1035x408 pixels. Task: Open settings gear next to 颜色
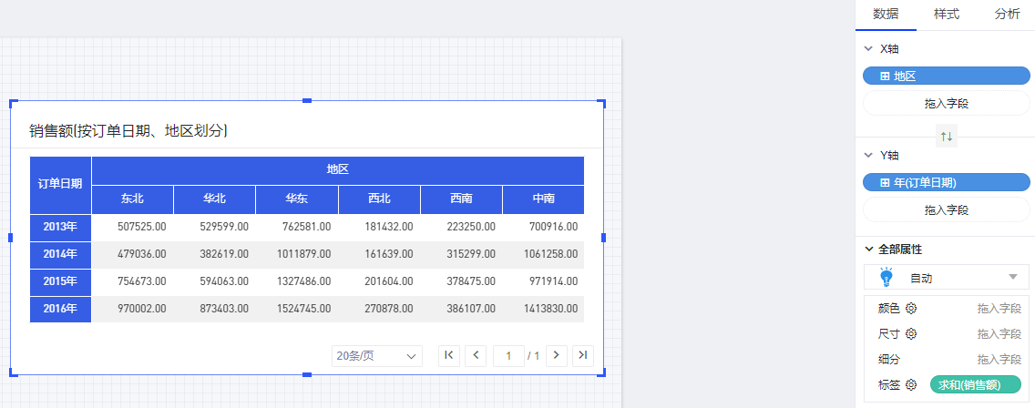(x=910, y=309)
